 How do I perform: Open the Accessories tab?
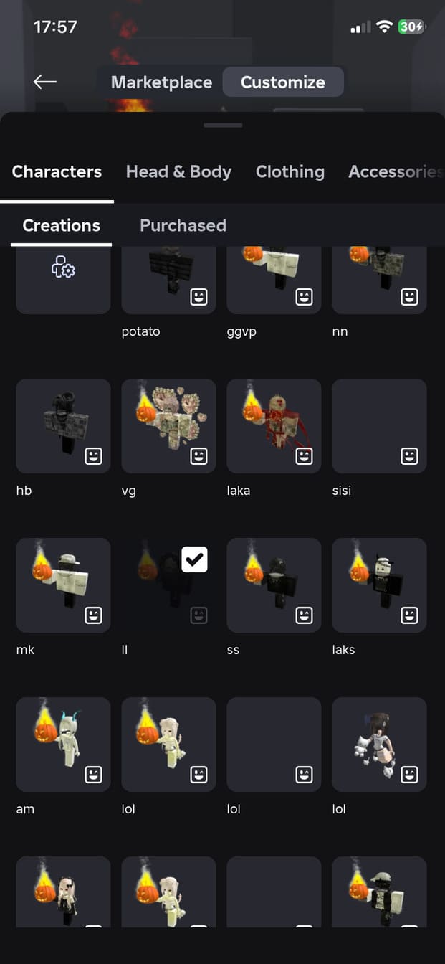(x=396, y=172)
